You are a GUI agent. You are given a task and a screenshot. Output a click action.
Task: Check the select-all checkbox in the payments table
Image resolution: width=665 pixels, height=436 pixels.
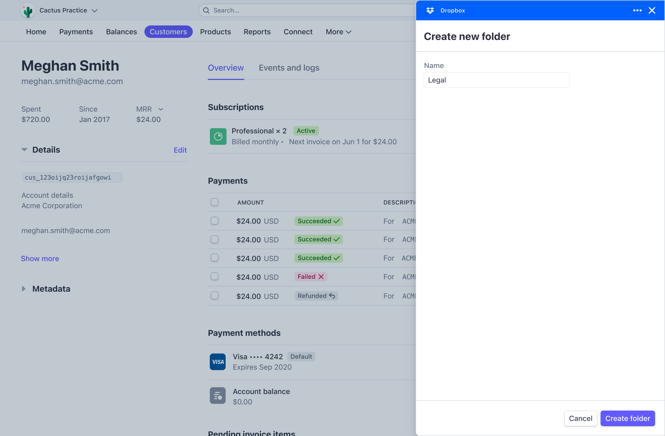tap(214, 202)
